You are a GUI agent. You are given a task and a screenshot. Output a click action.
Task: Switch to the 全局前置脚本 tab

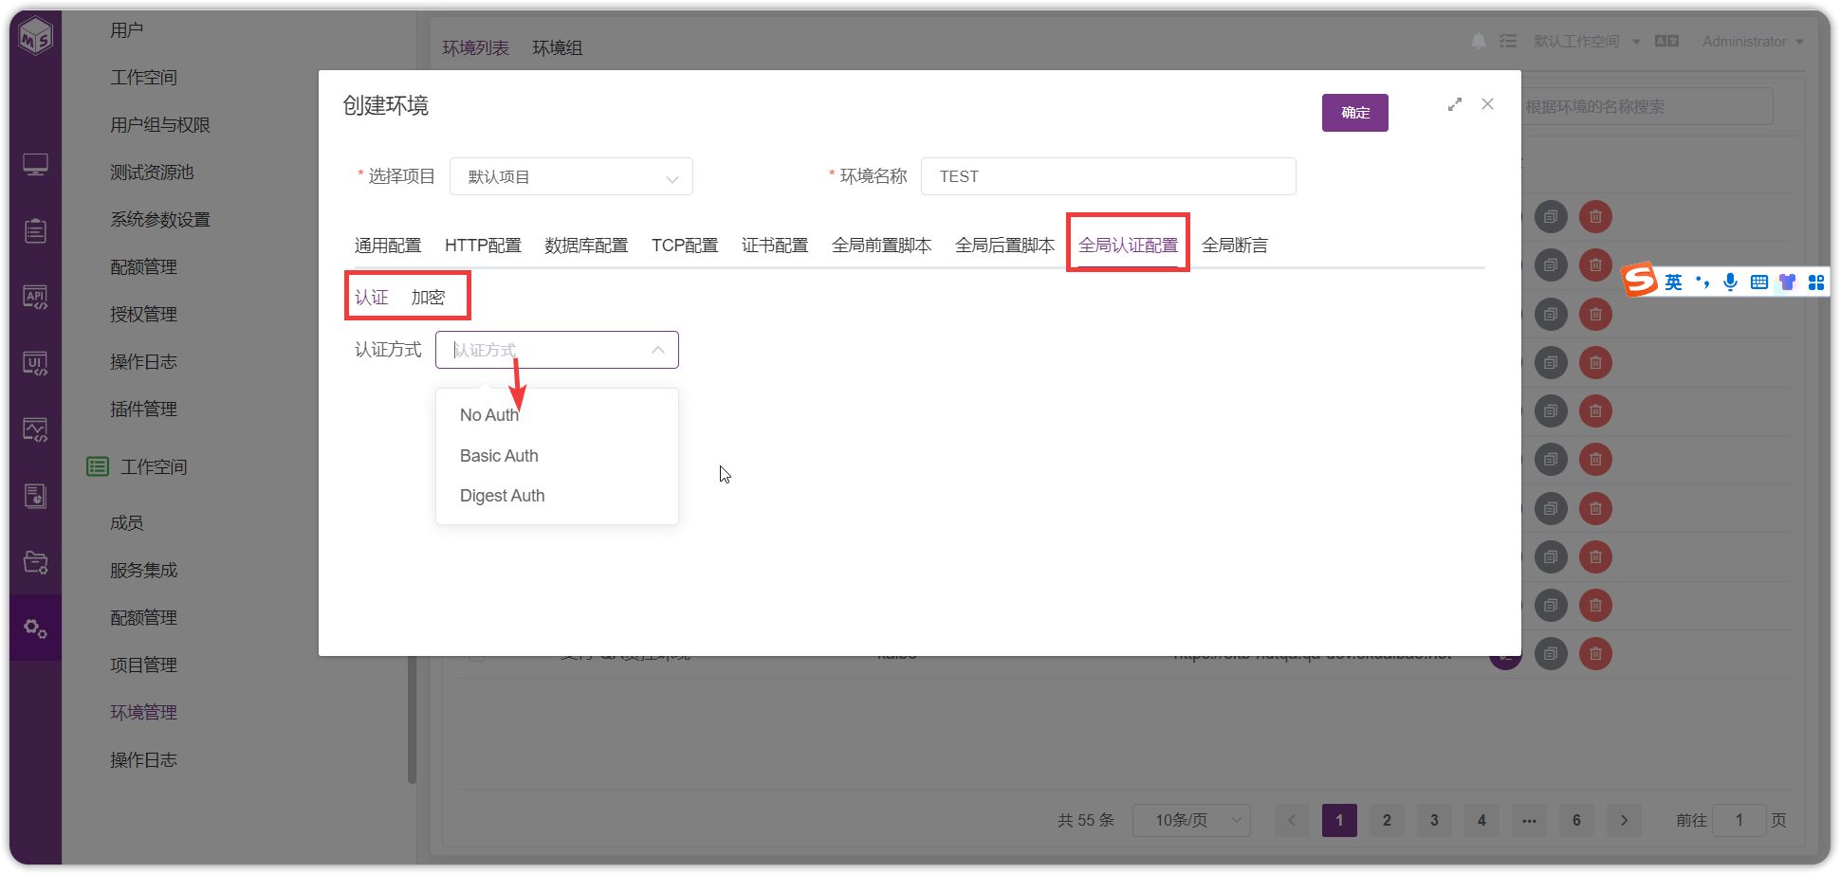coord(881,246)
